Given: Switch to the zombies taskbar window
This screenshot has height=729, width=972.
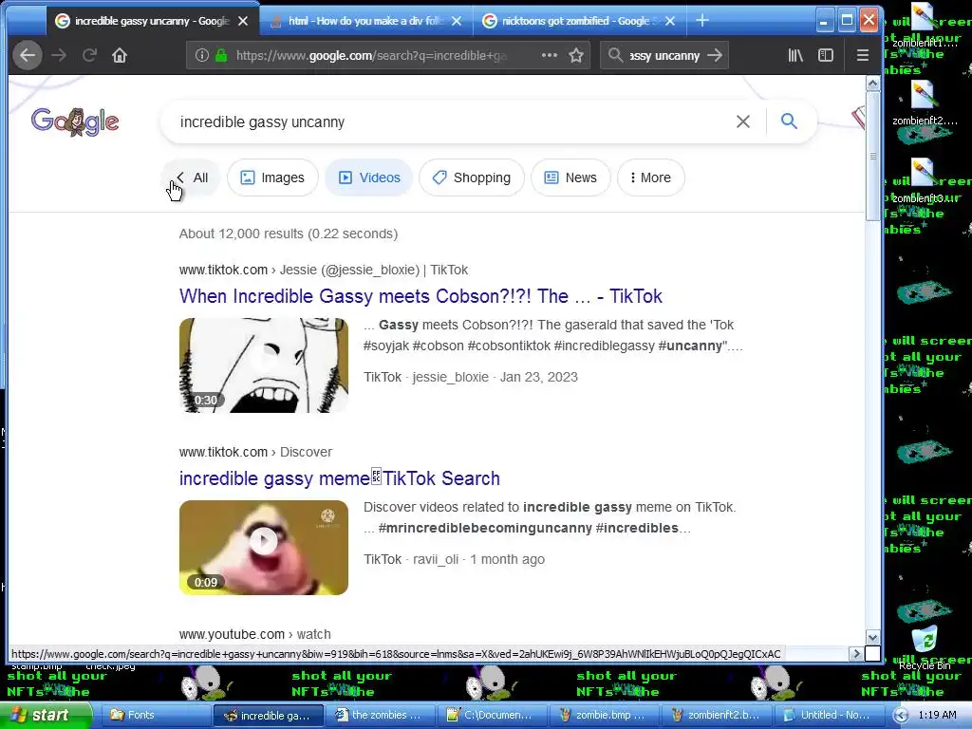Looking at the screenshot, I should [380, 715].
